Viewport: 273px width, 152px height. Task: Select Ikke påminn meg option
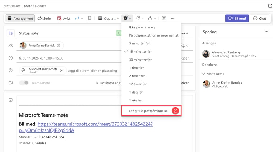[151, 27]
